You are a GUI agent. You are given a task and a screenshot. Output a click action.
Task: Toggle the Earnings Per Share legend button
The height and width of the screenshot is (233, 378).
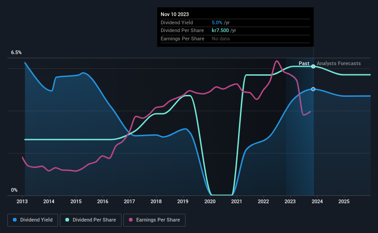(155, 220)
